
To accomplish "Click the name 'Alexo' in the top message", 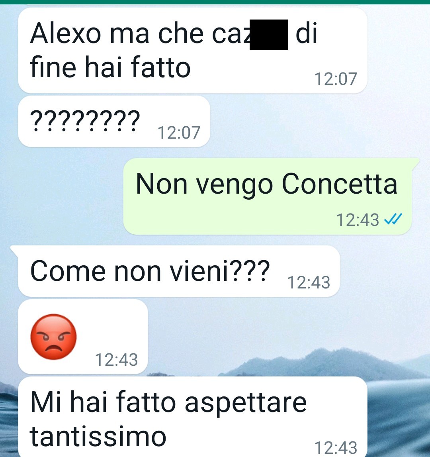I will point(66,33).
